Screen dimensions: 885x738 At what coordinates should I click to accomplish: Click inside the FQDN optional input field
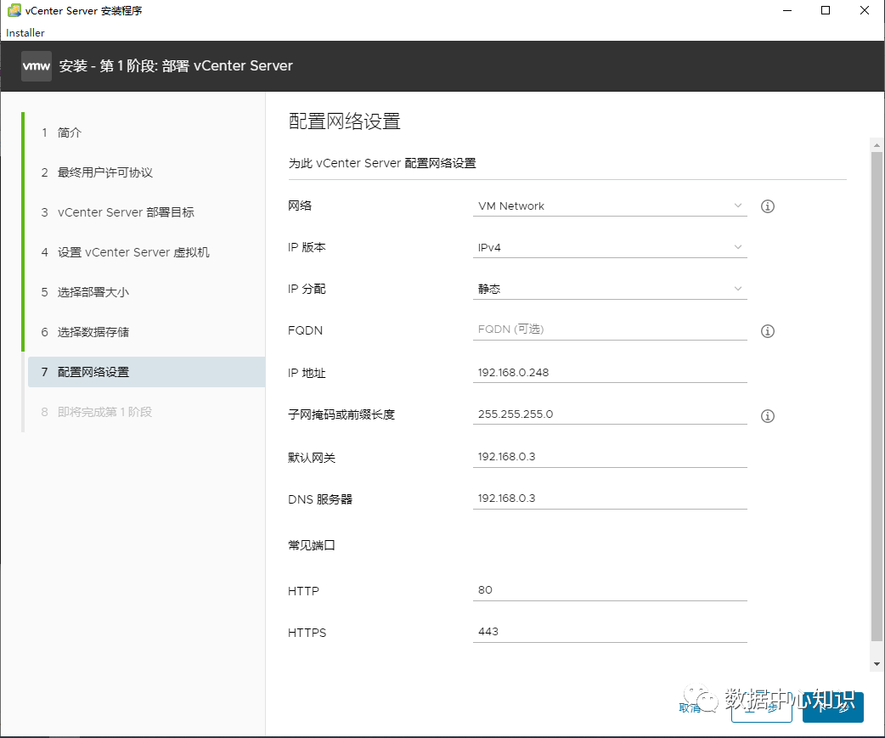(610, 330)
